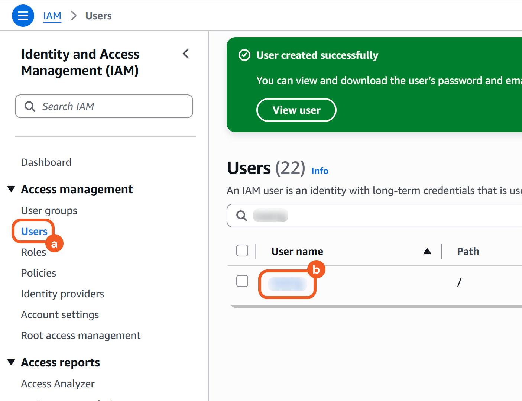Collapse the Access reports section
The width and height of the screenshot is (522, 401).
coord(12,362)
